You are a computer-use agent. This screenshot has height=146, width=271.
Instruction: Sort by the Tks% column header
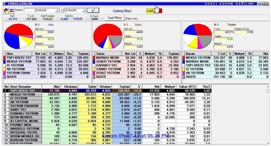[203, 86]
